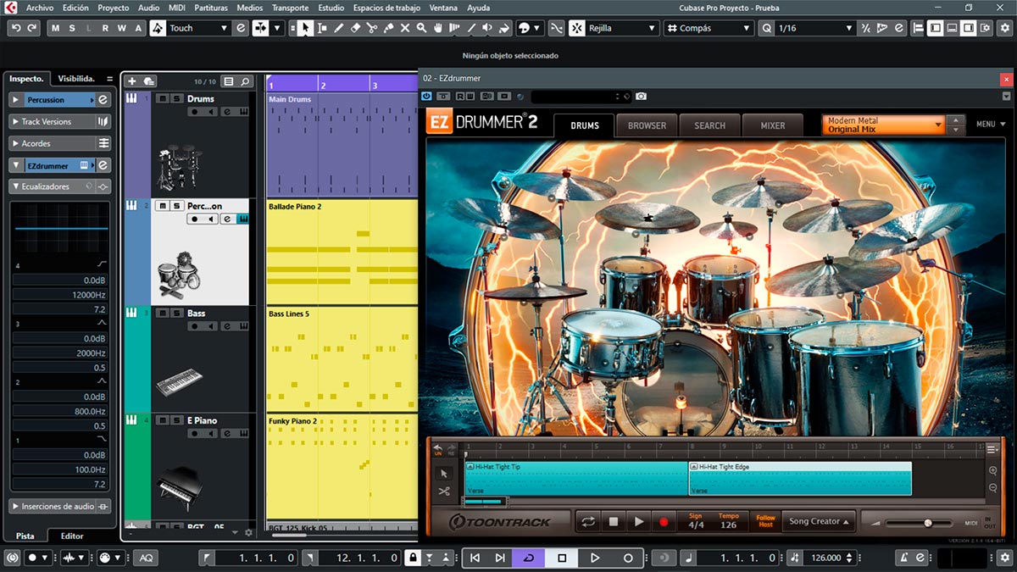
Task: Stop Cubase playback in transport
Action: pyautogui.click(x=562, y=558)
